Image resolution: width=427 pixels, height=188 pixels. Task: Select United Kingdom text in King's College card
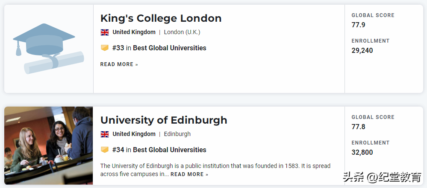[x=134, y=32]
